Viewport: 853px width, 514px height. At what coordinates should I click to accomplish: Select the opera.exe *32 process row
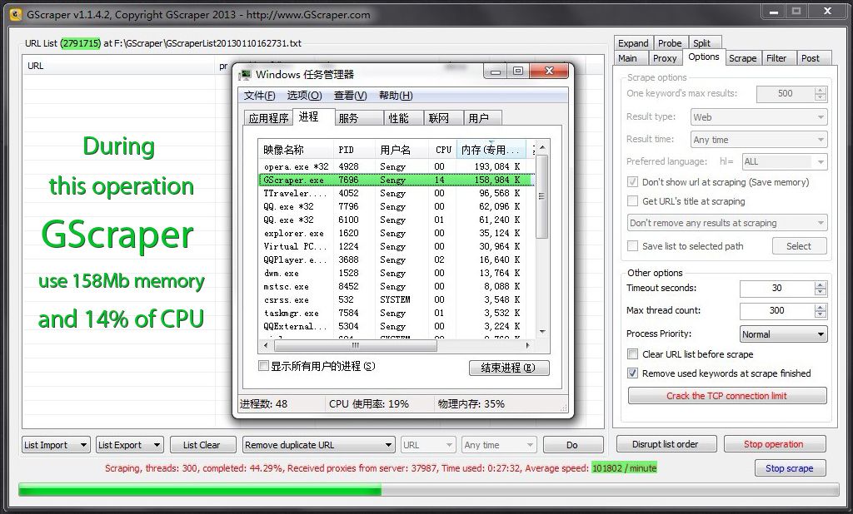point(397,166)
